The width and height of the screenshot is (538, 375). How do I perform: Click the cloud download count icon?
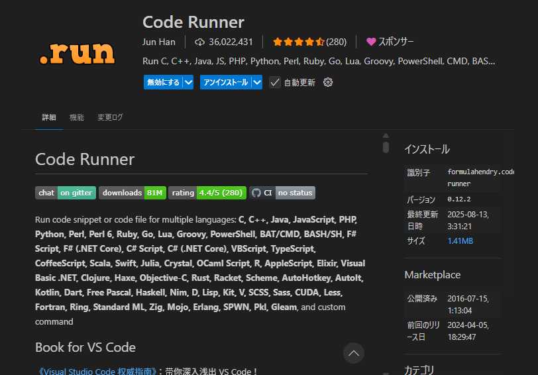point(200,42)
